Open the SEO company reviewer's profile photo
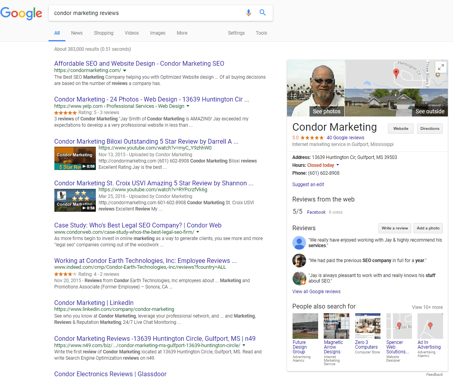Image resolution: width=453 pixels, height=377 pixels. click(299, 261)
